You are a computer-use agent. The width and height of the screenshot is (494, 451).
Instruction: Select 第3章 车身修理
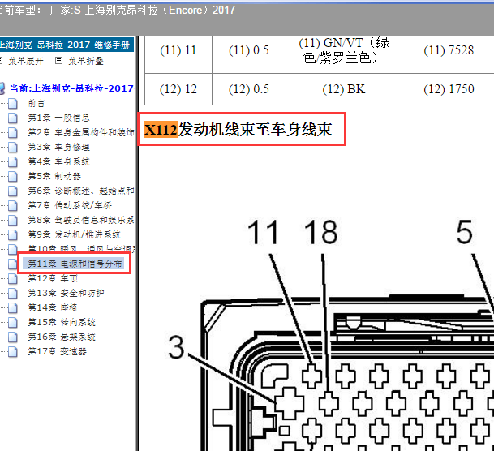pyautogui.click(x=58, y=147)
